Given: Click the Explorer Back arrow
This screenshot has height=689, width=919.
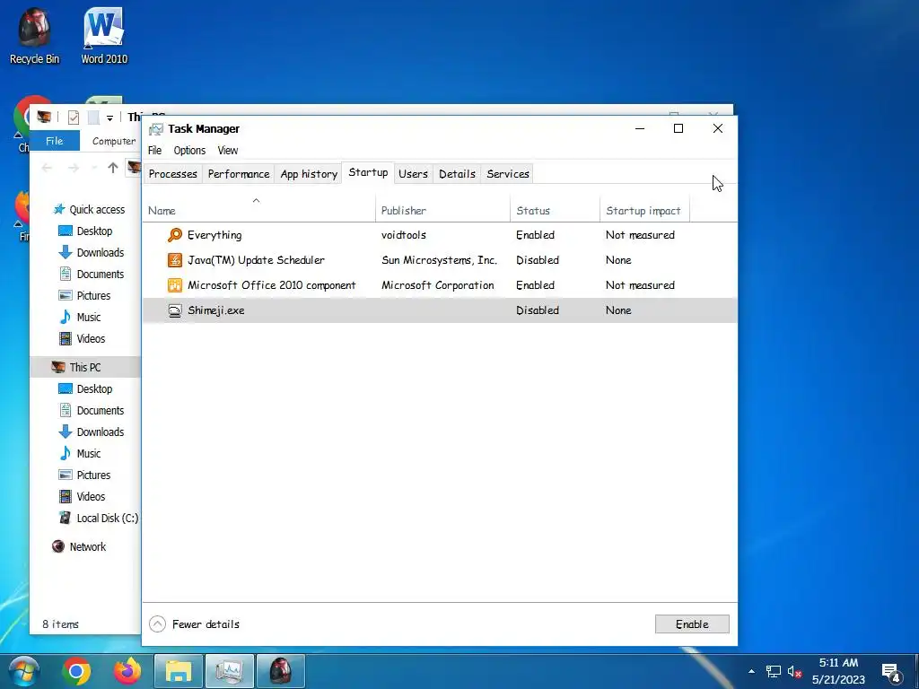Looking at the screenshot, I should pos(47,168).
